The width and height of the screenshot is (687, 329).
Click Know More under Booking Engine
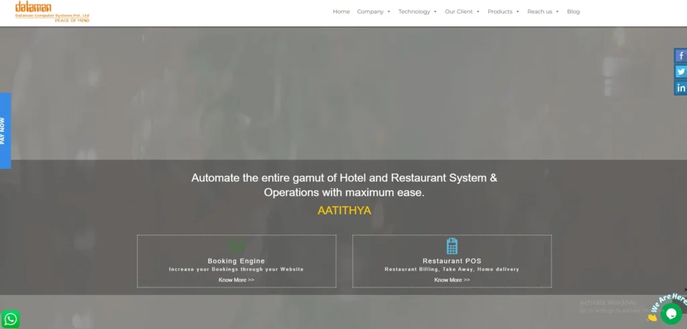[236, 280]
